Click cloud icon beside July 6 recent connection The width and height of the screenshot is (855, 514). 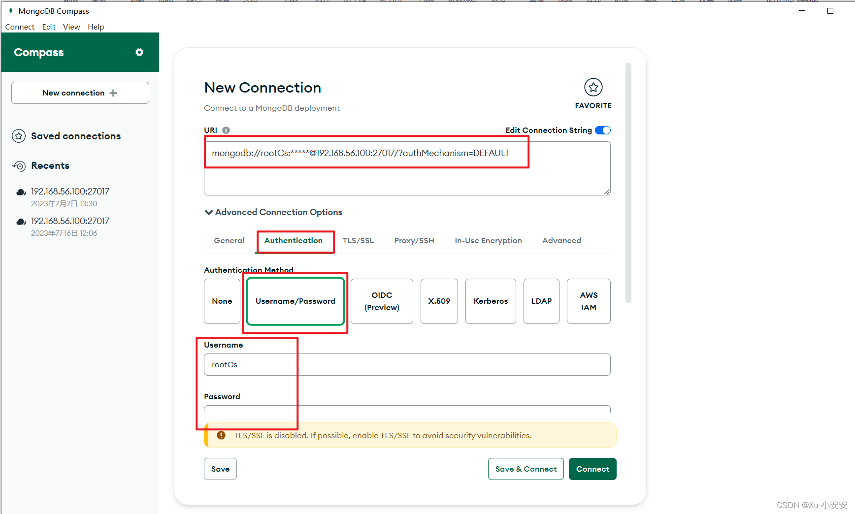pos(21,222)
